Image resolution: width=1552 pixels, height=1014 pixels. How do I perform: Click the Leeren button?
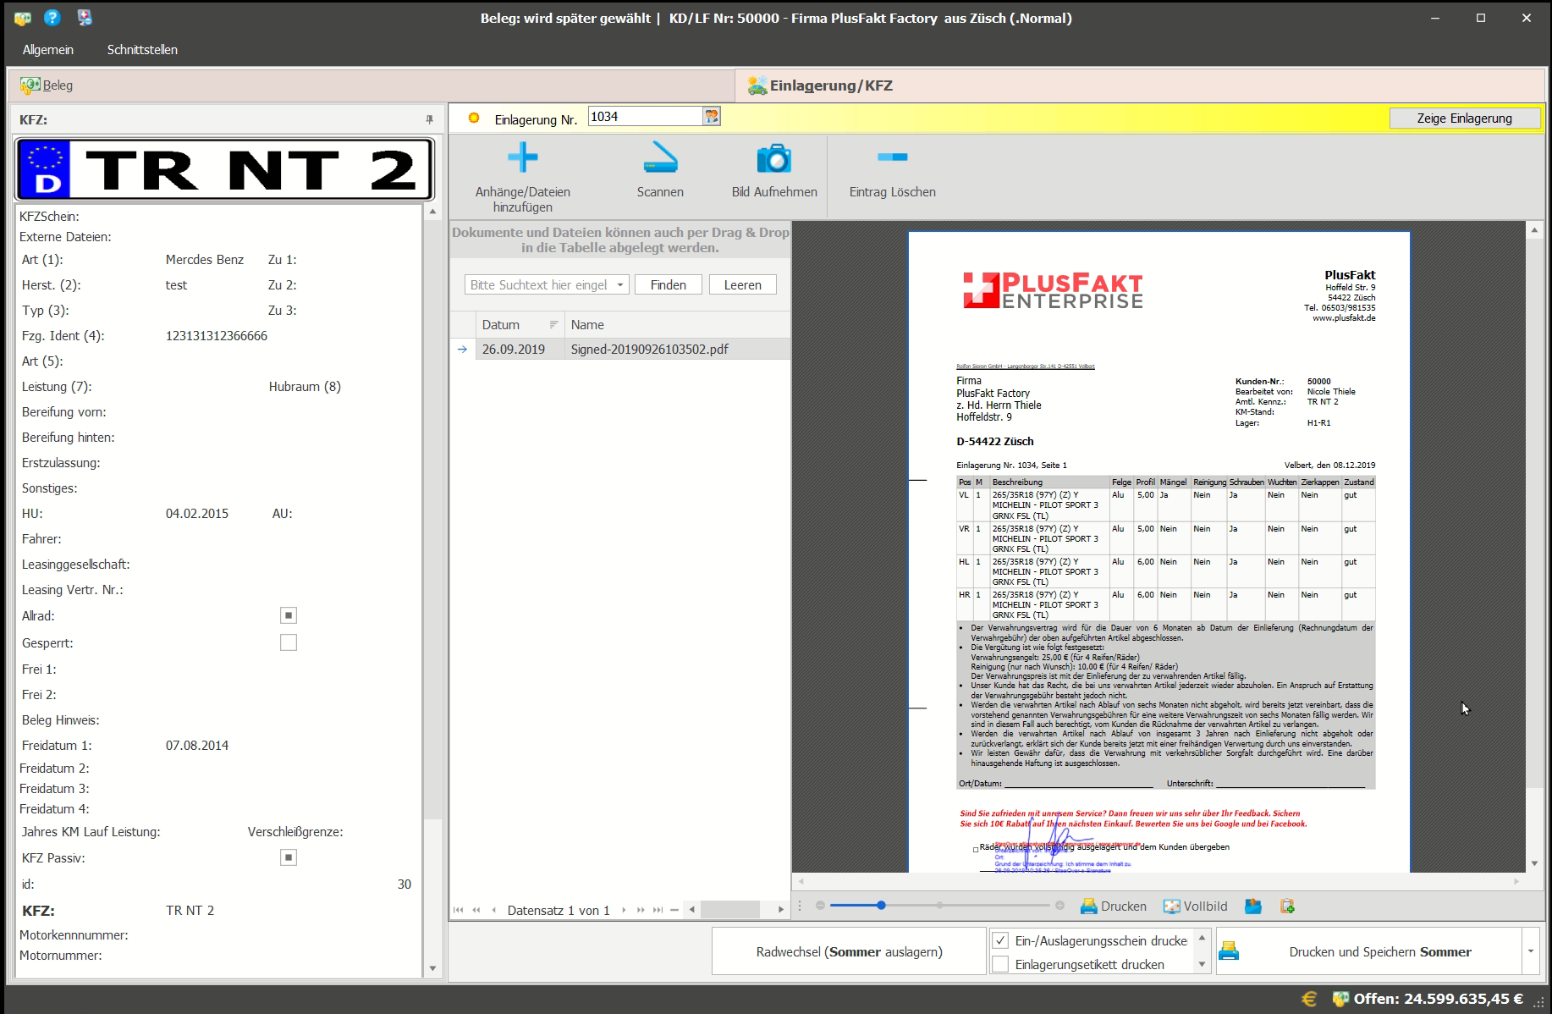[743, 284]
